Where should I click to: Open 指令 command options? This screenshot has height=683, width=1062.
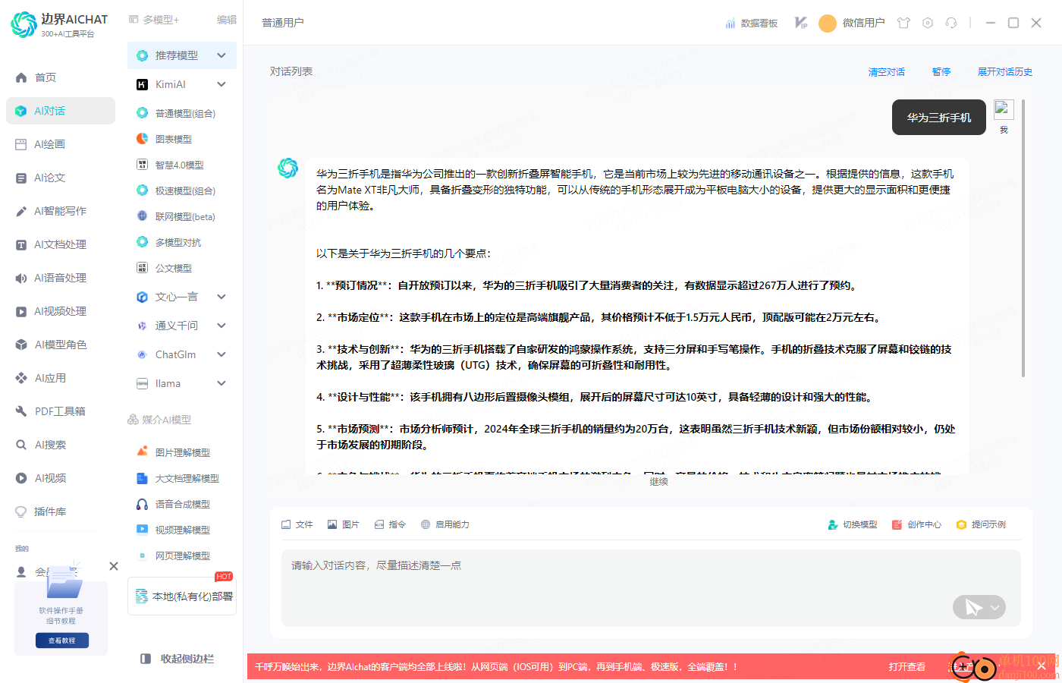coord(390,524)
